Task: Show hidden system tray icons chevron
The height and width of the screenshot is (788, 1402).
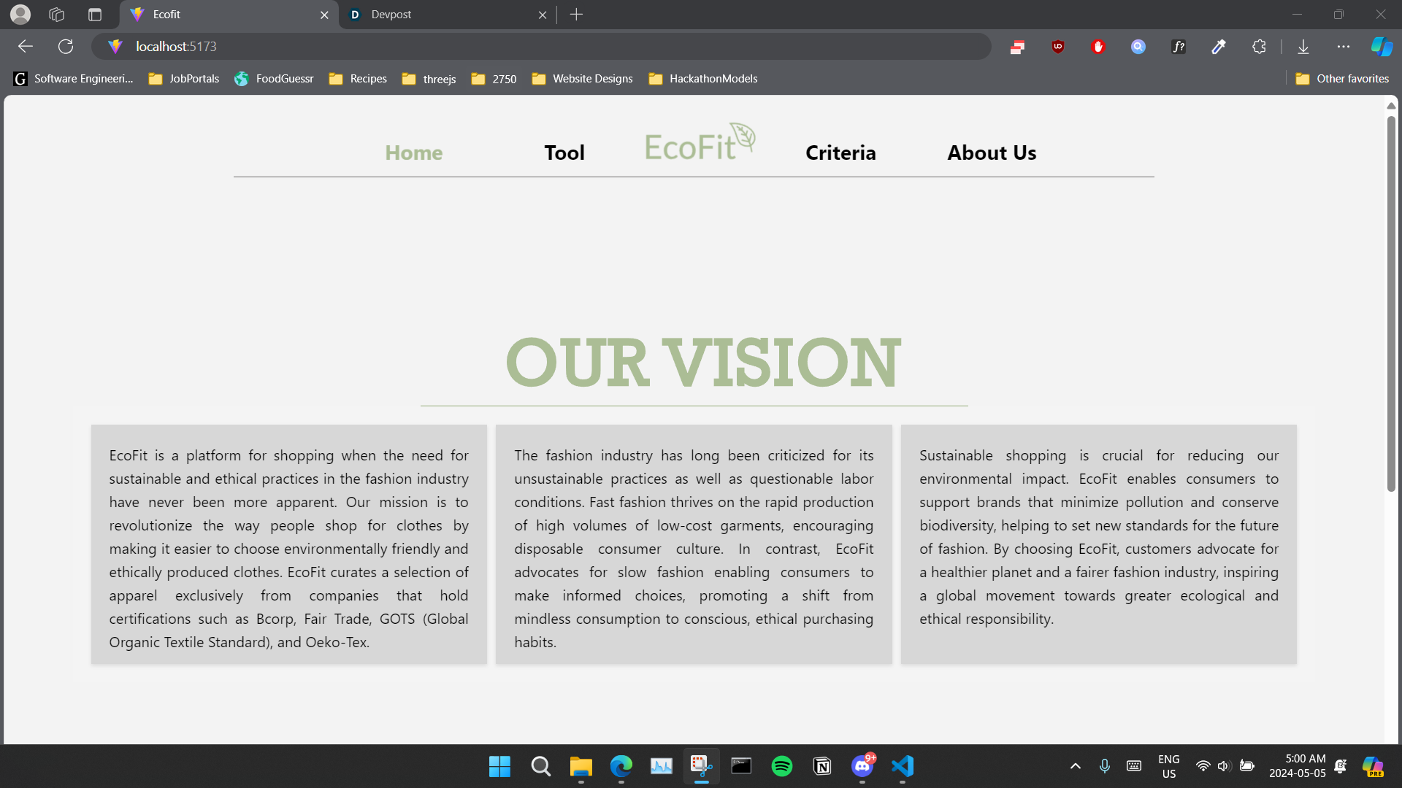Action: point(1075,766)
